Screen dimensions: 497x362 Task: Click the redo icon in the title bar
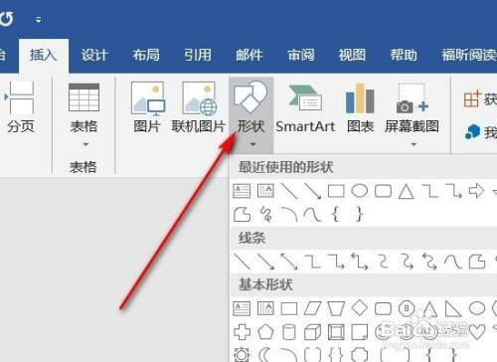tap(7, 19)
